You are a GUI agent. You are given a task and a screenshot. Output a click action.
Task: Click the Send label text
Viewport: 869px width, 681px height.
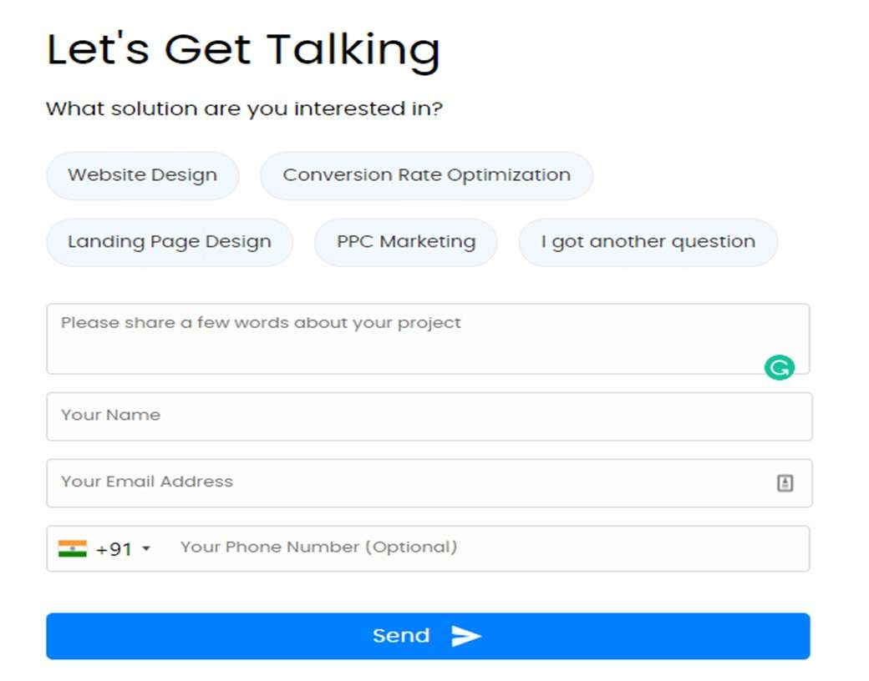tap(401, 636)
